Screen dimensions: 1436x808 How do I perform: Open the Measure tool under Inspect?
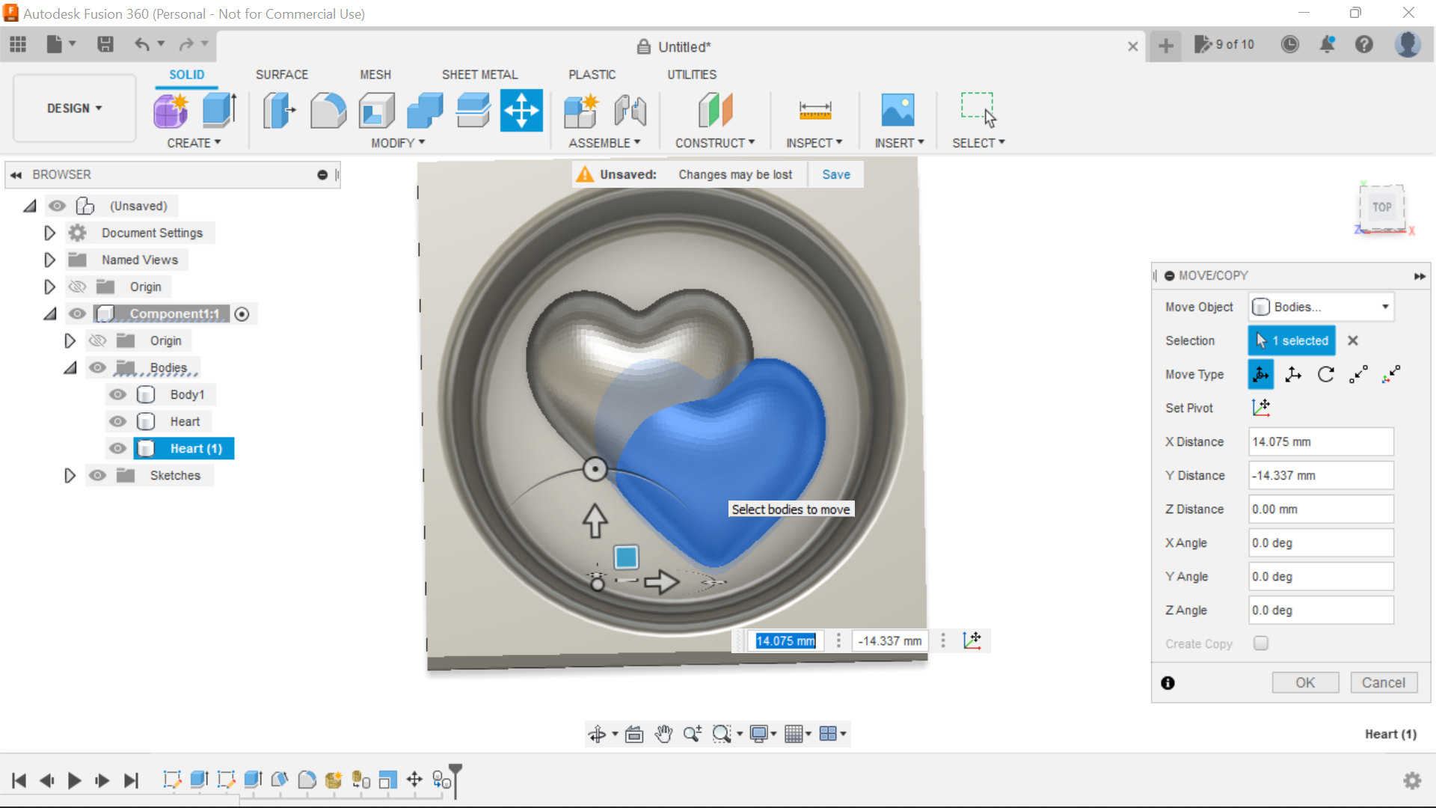[814, 110]
